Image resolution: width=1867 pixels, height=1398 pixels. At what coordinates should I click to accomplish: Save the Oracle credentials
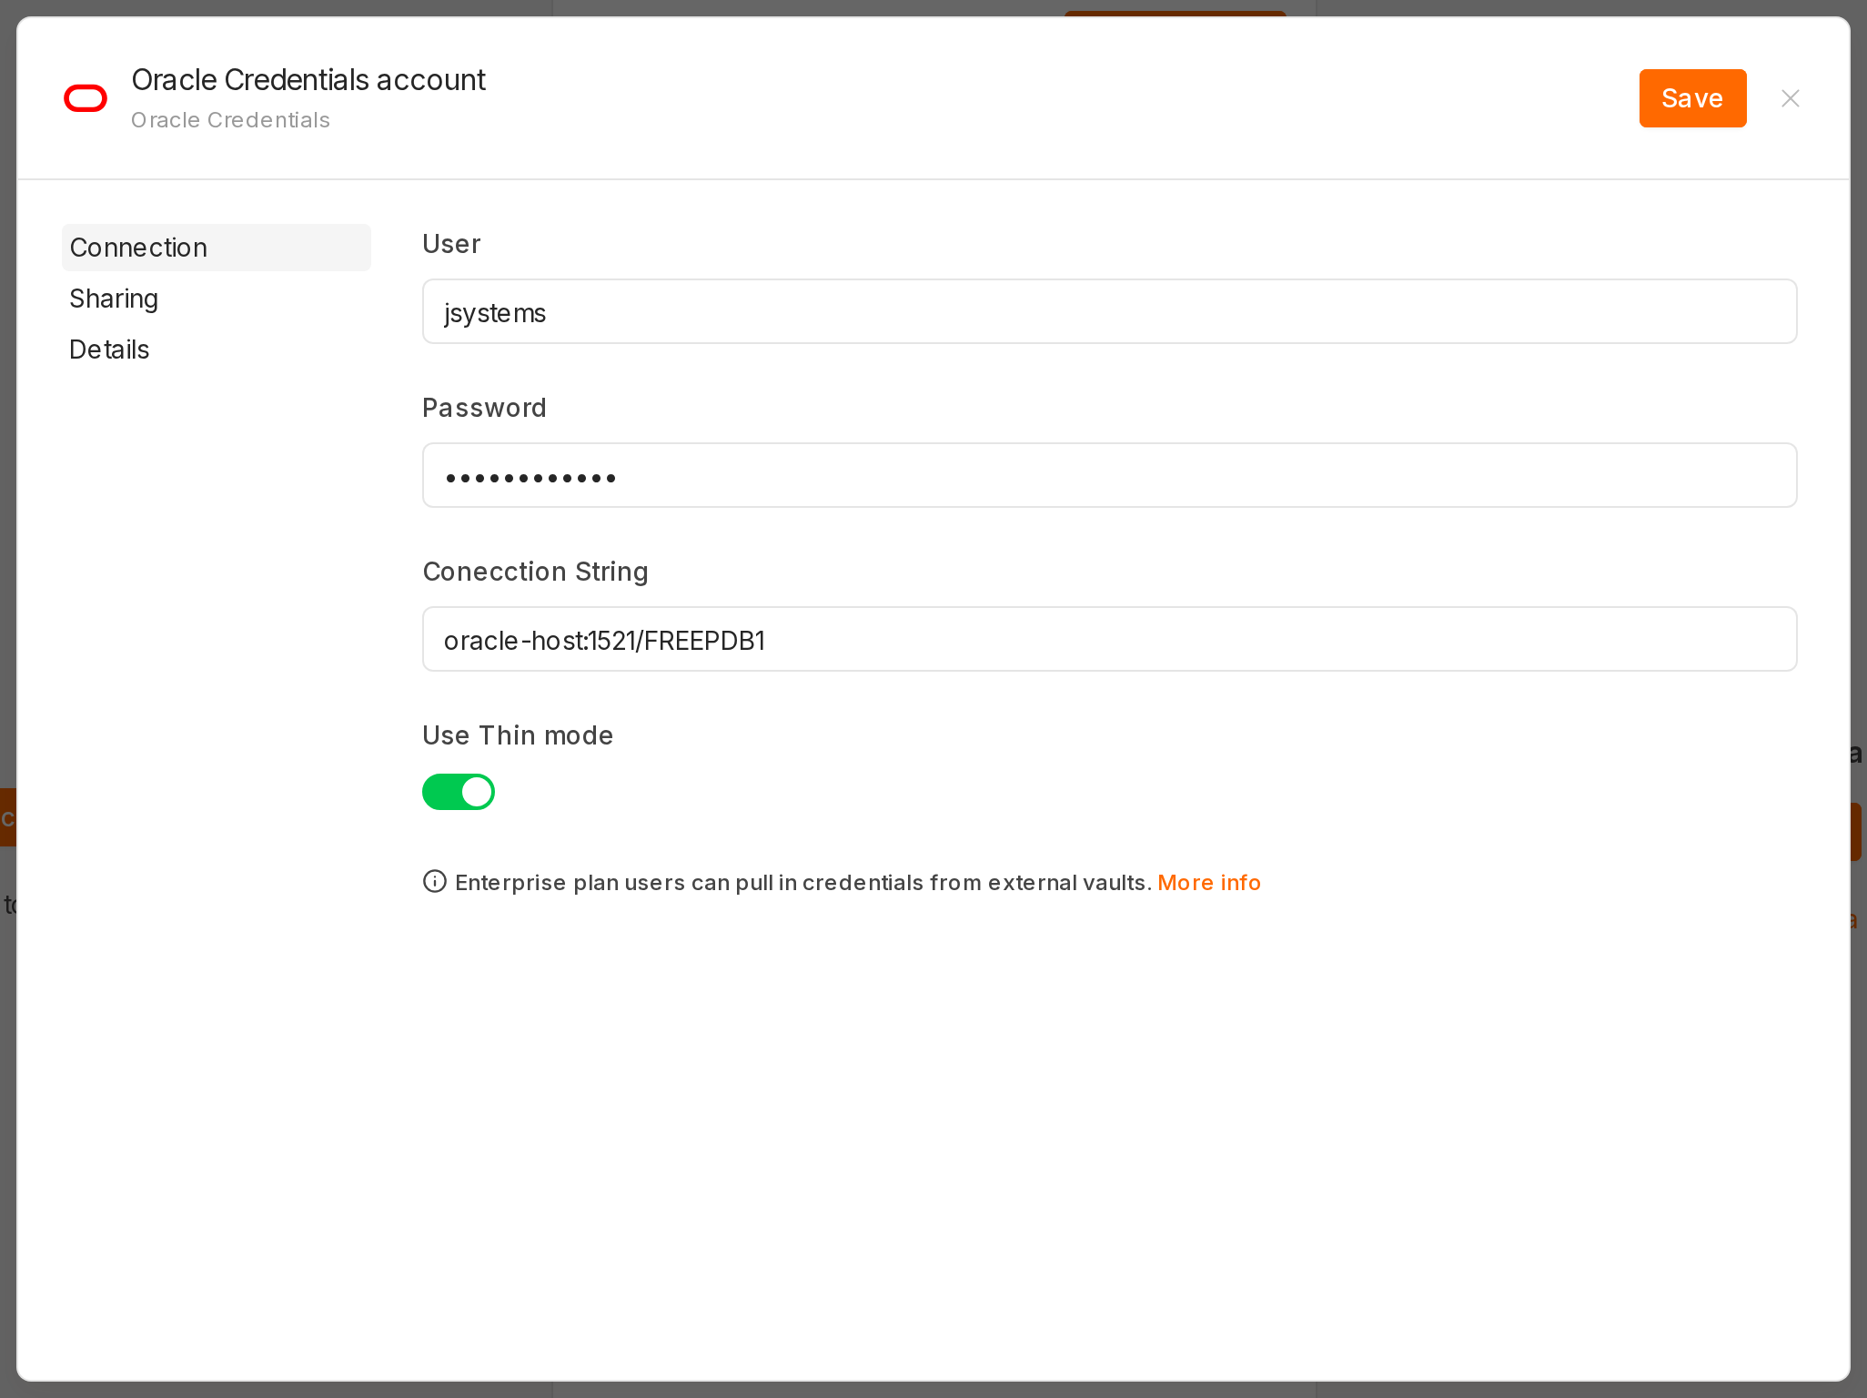coord(1692,98)
